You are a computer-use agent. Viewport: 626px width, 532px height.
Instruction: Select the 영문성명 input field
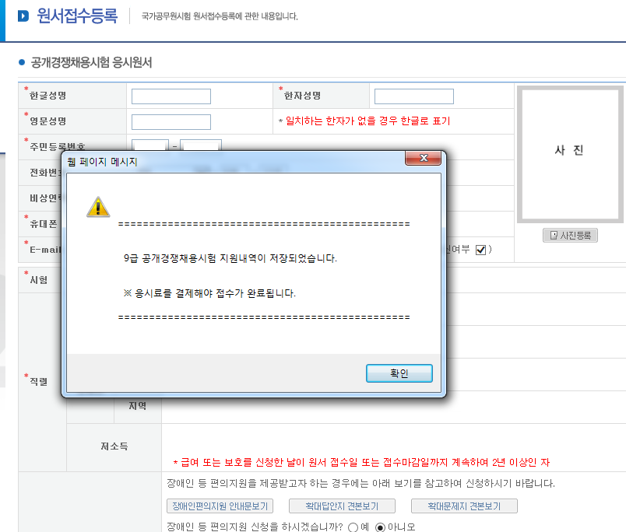point(171,122)
